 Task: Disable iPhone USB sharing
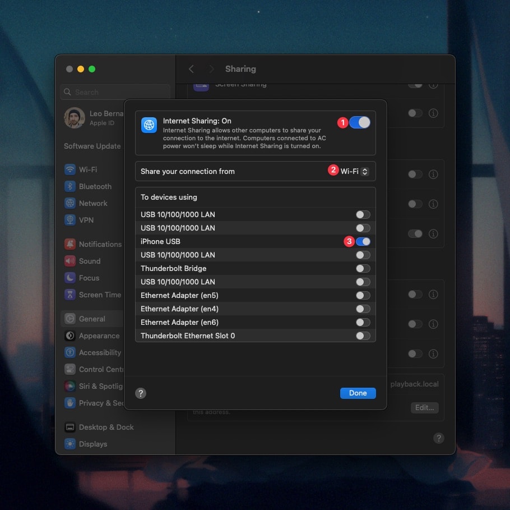363,241
